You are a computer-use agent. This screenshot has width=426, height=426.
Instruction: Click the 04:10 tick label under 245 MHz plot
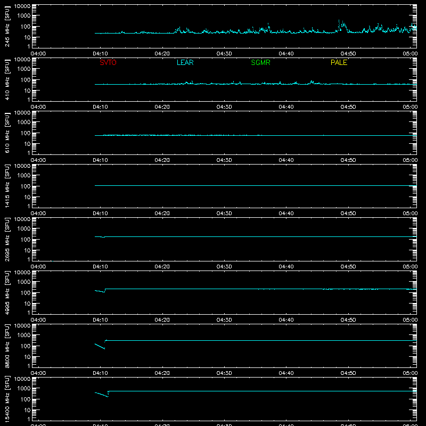(100, 54)
